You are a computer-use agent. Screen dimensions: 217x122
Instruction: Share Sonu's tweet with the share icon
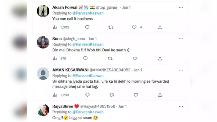[x=160, y=59]
